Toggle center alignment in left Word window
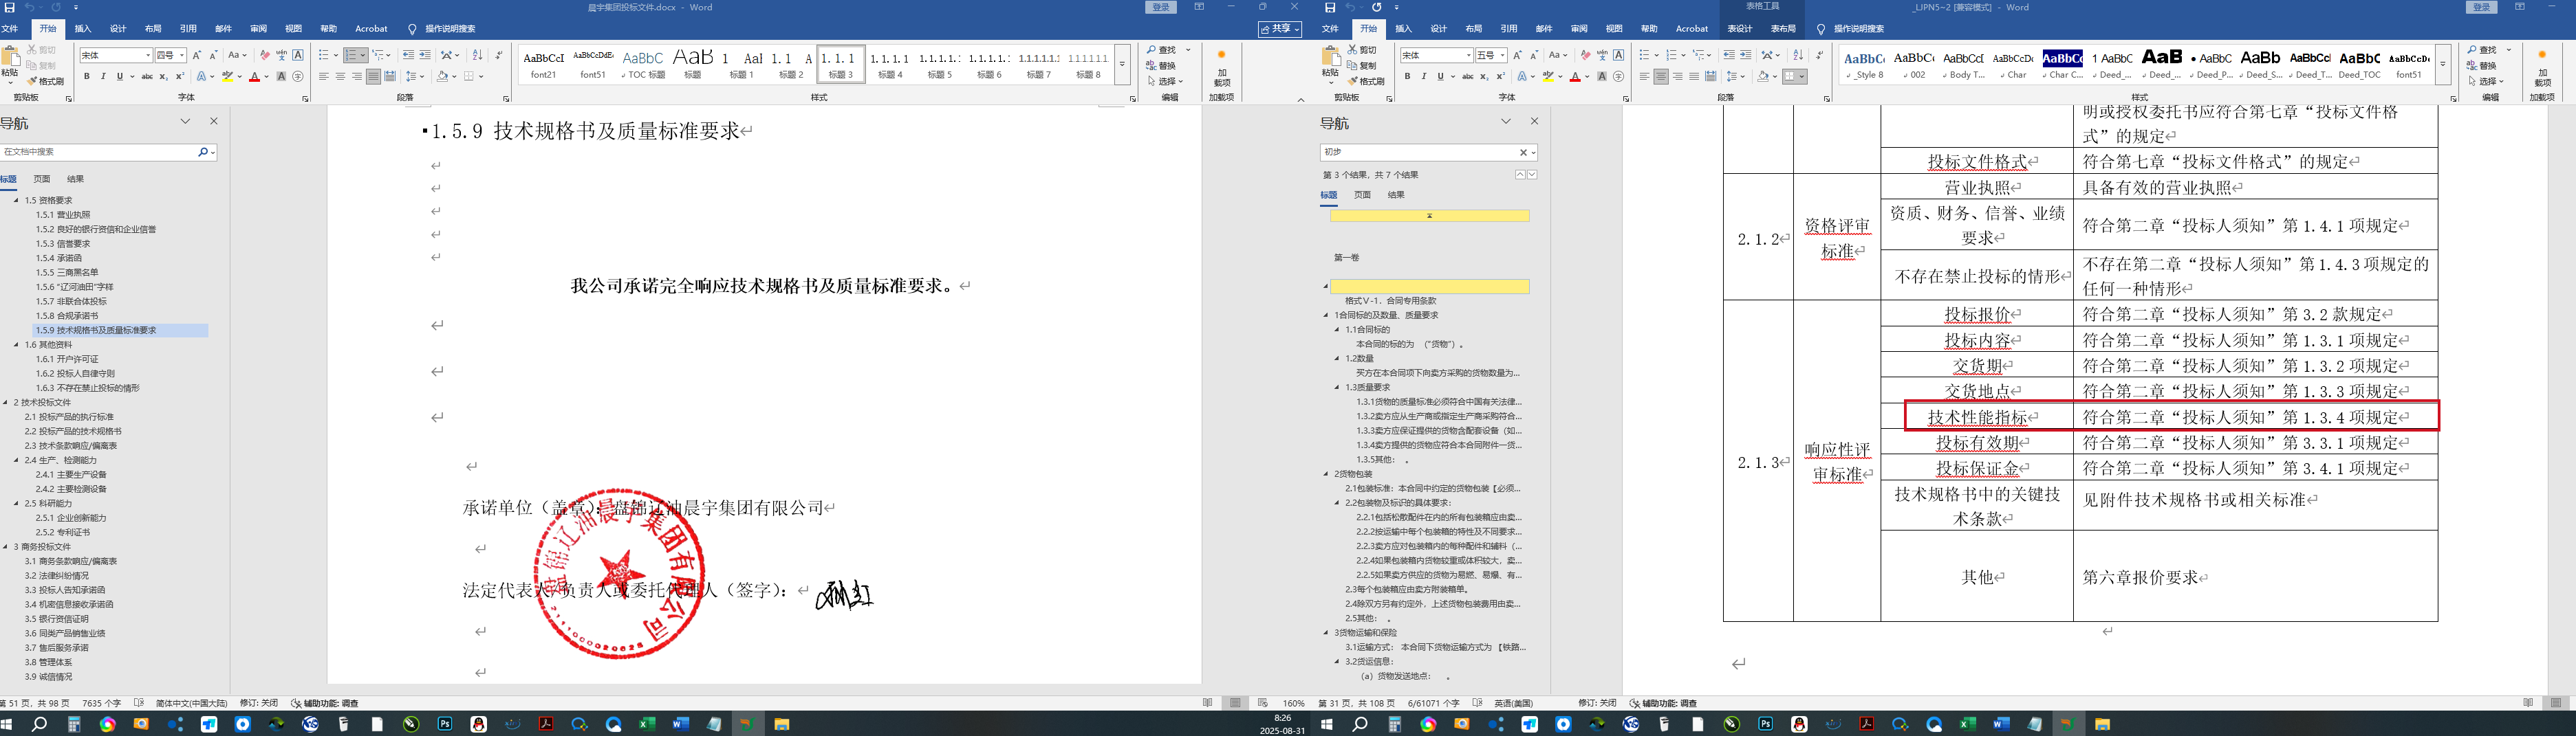The height and width of the screenshot is (736, 2576). 340,77
